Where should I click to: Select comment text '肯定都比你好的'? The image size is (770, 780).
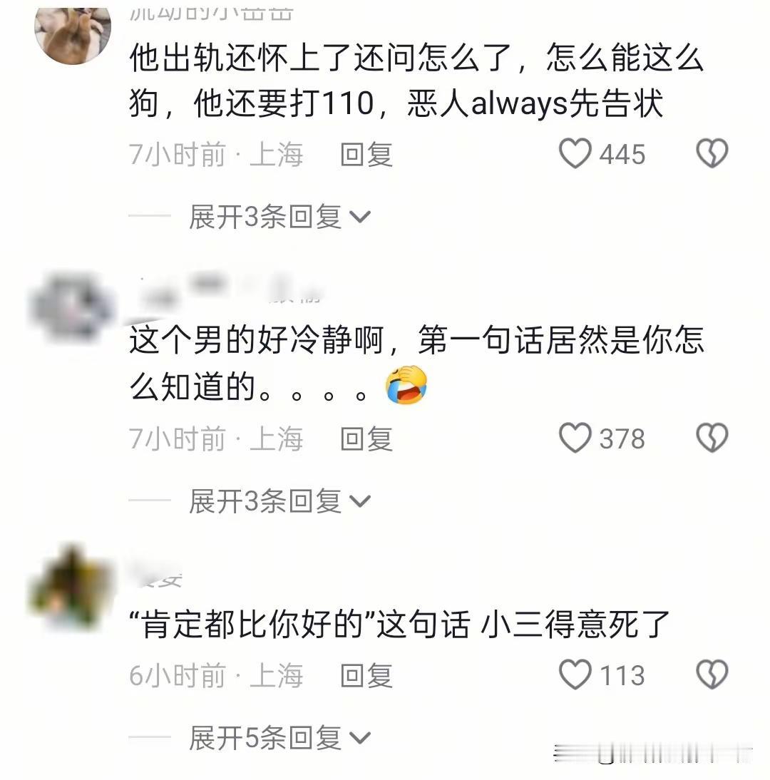(252, 625)
